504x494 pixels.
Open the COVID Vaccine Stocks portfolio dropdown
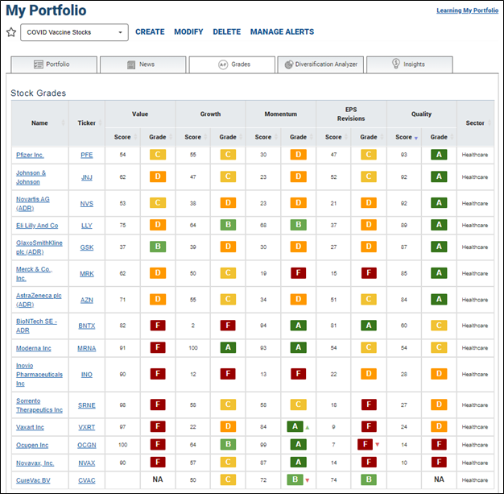tap(75, 32)
